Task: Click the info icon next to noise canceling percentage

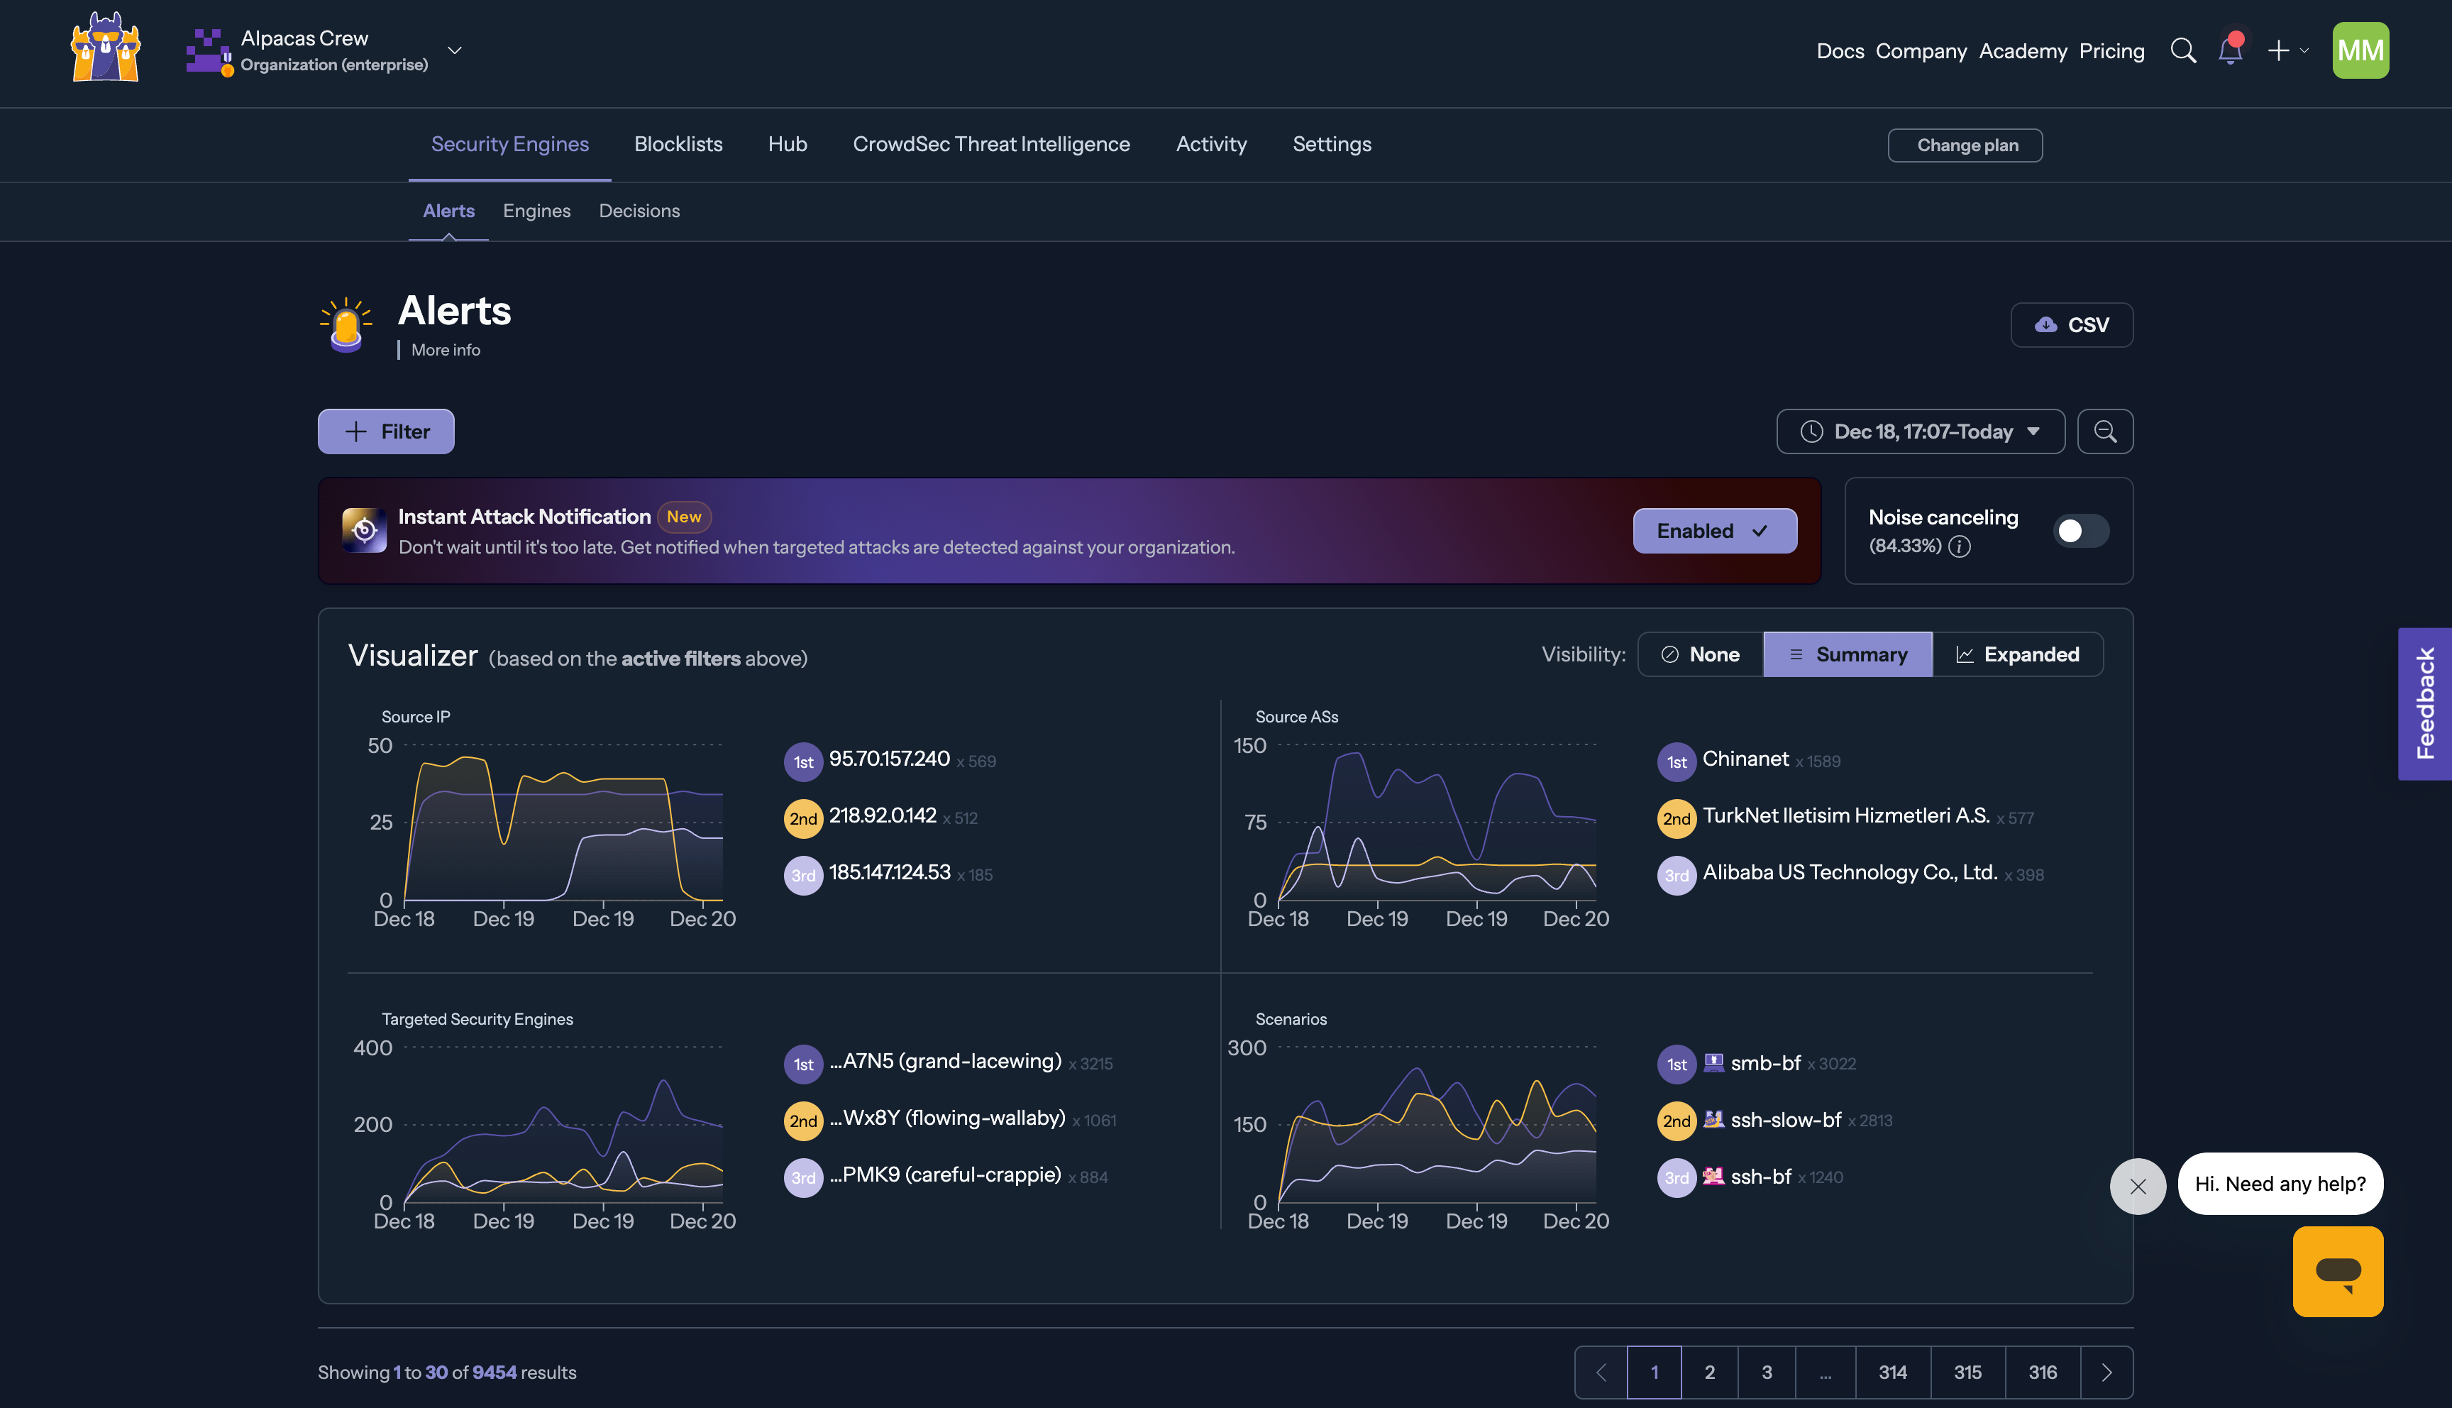Action: (x=1961, y=546)
